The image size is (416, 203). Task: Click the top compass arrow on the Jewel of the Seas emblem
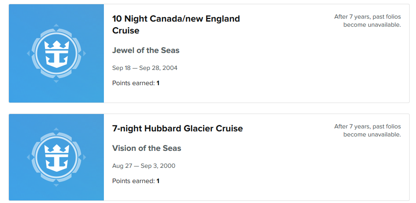click(x=56, y=25)
